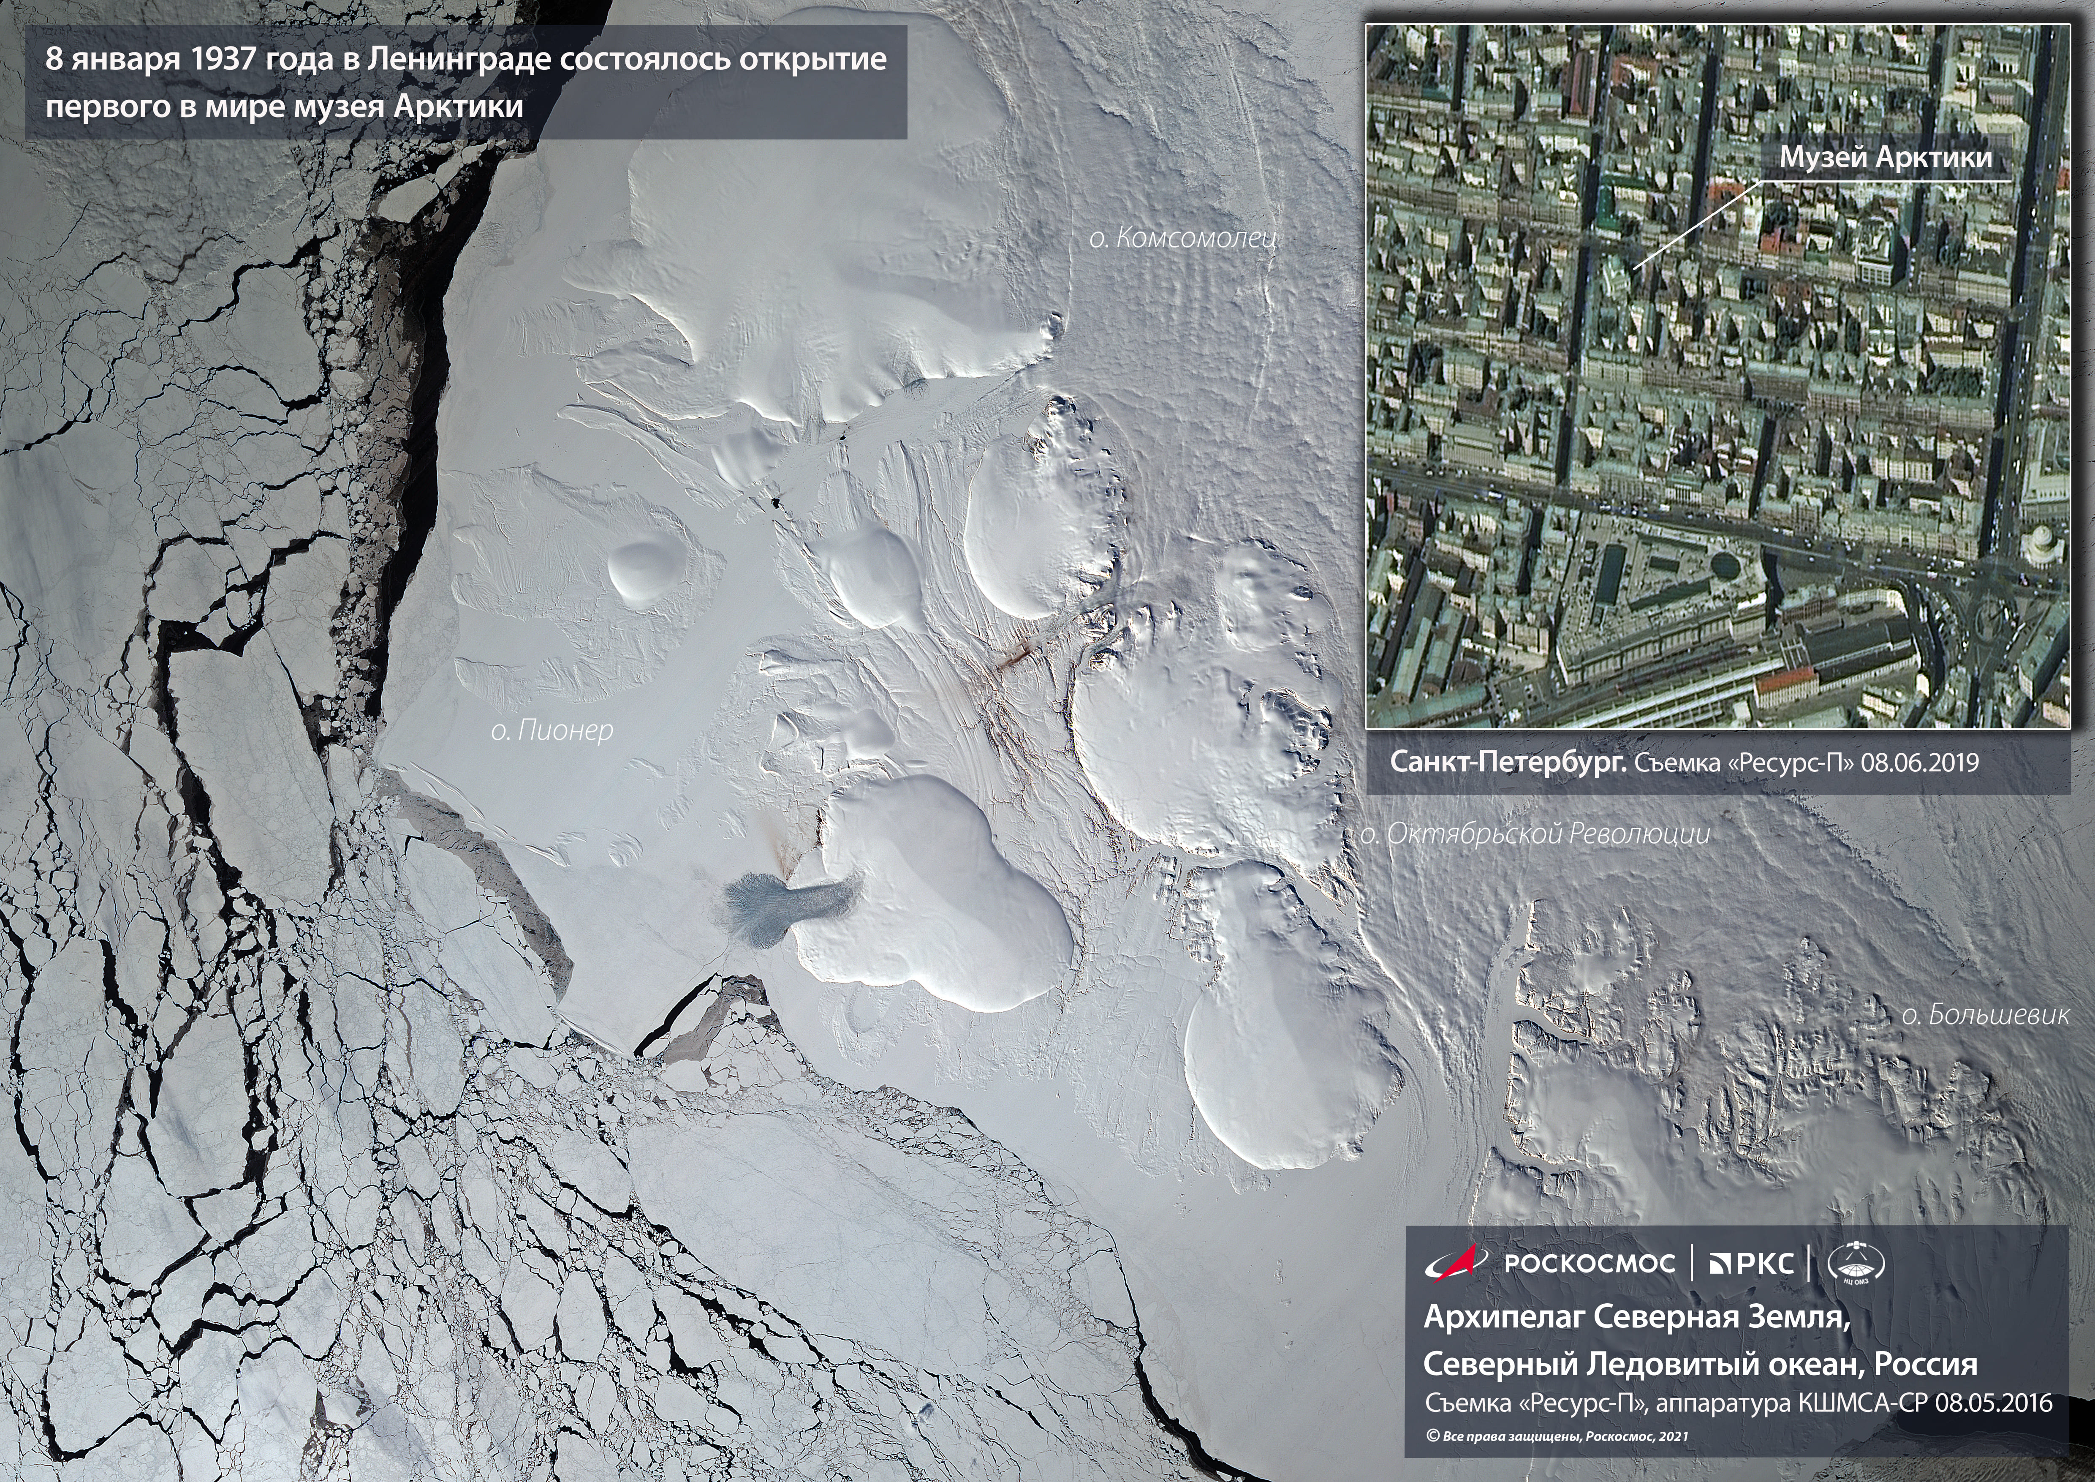Click the Roscosmos rocket logo icon

click(1456, 1263)
